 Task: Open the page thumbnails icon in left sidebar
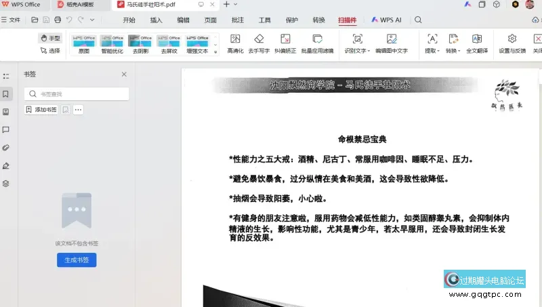click(6, 112)
